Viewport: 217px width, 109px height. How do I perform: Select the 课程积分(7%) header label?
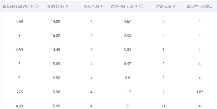(123, 6)
